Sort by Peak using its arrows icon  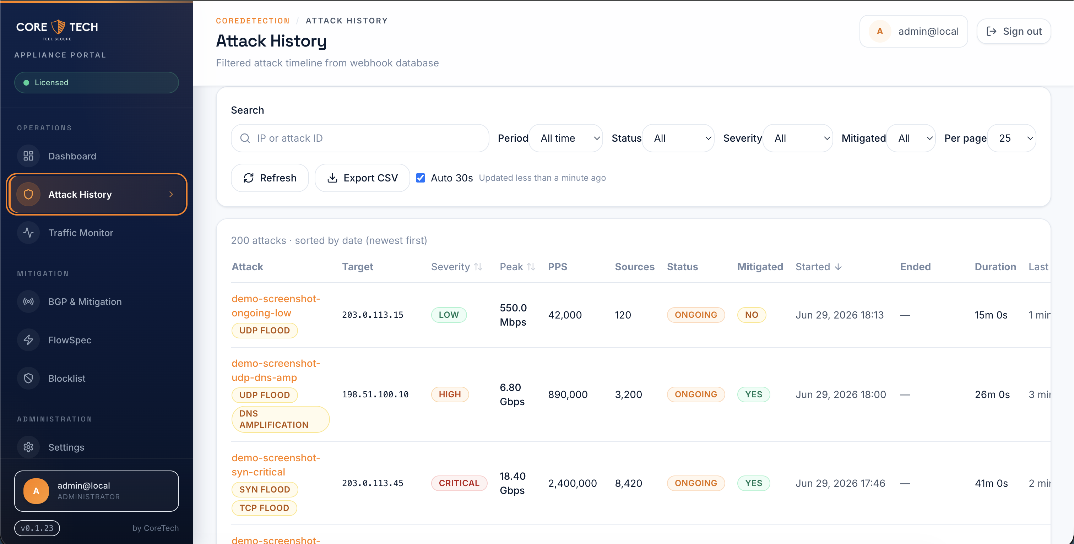point(531,267)
